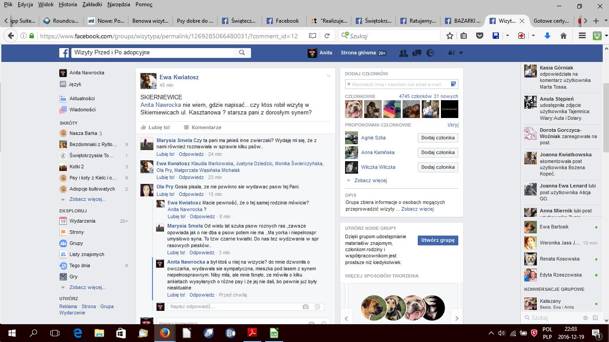Click the emoji icon in reply box
Viewport: 609px width, 342px height.
[x=317, y=307]
